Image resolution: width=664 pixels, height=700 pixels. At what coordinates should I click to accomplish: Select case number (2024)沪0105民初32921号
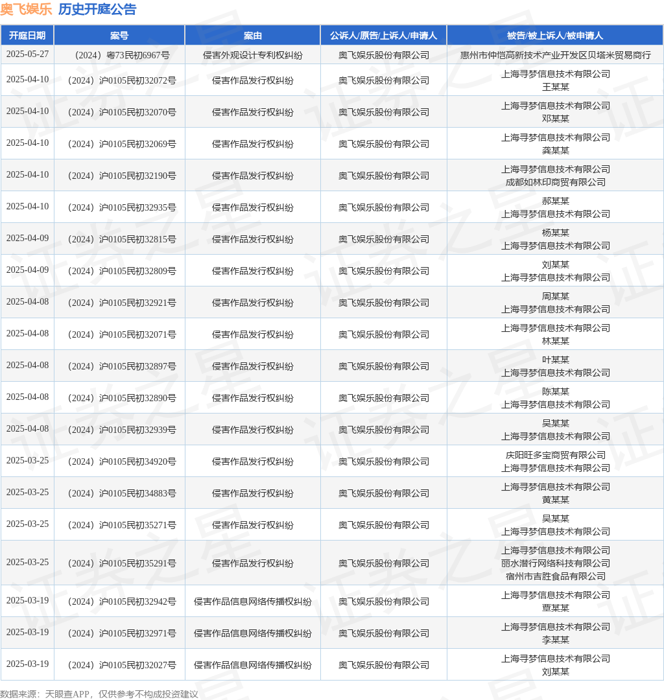[x=122, y=303]
